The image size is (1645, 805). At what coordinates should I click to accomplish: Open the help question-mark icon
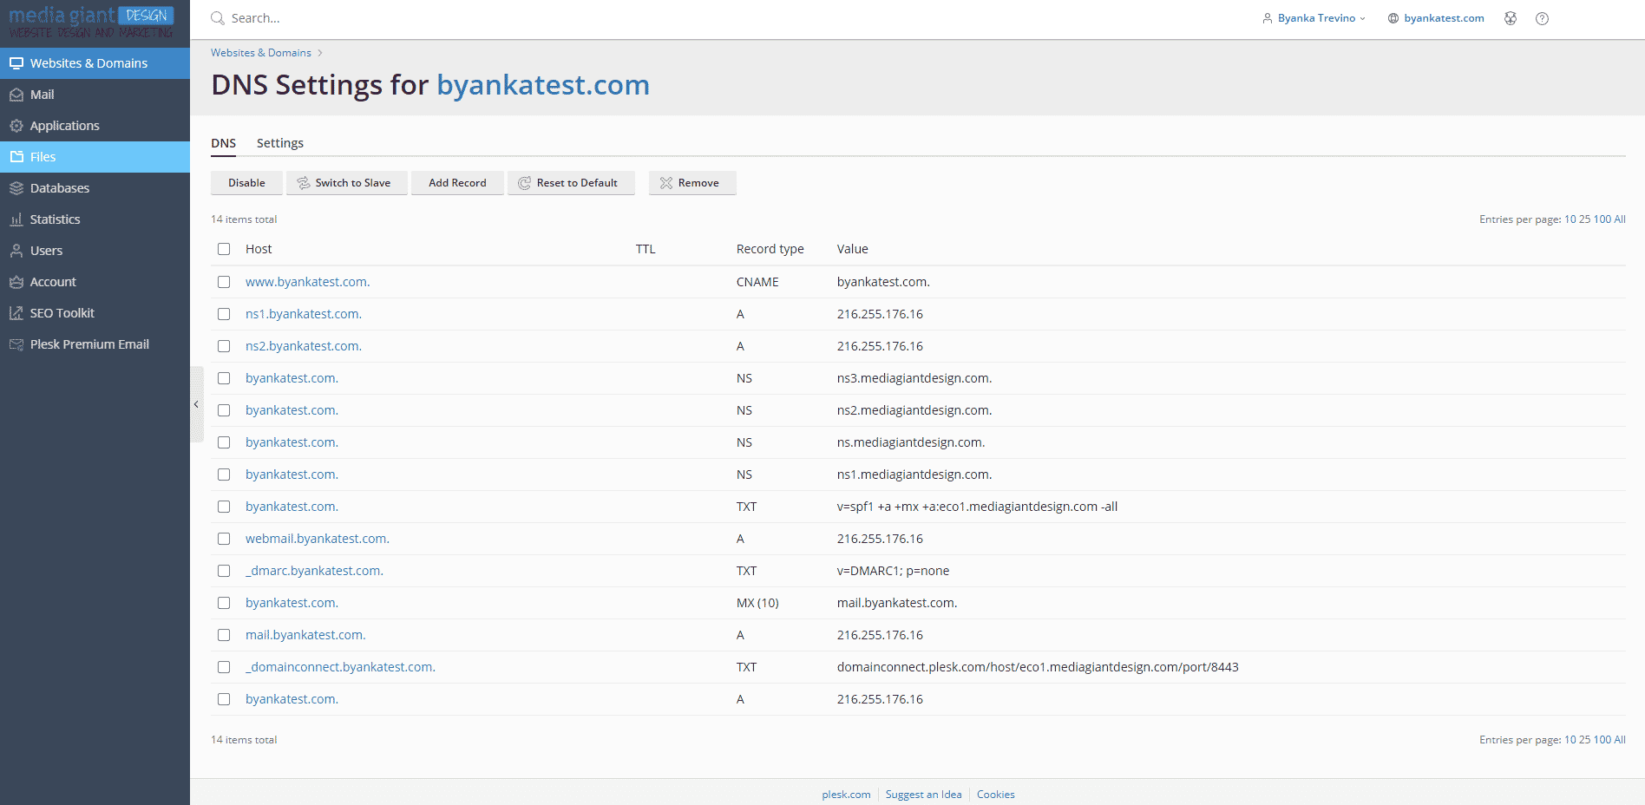click(x=1542, y=17)
